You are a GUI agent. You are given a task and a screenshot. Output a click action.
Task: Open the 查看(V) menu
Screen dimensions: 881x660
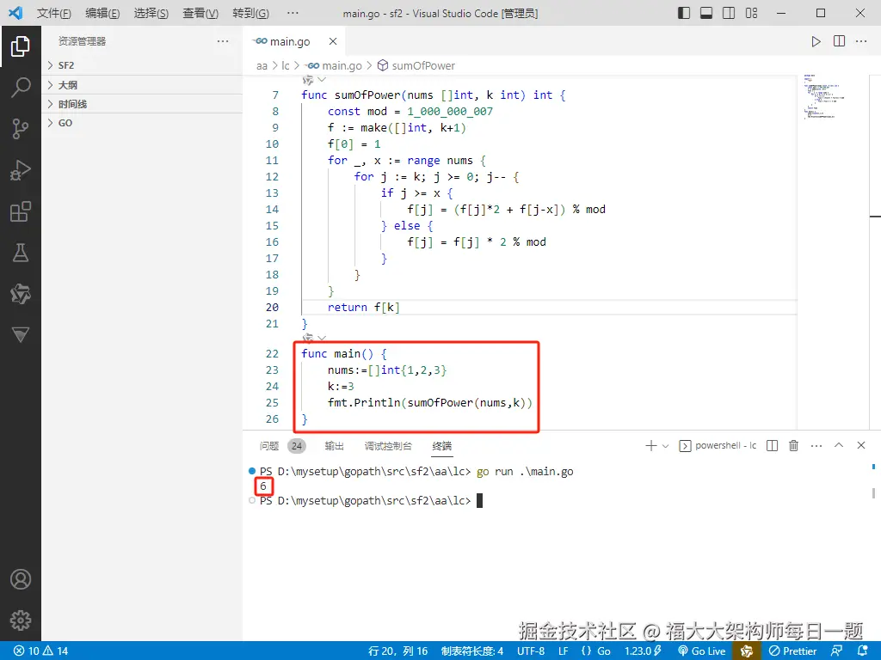[200, 13]
